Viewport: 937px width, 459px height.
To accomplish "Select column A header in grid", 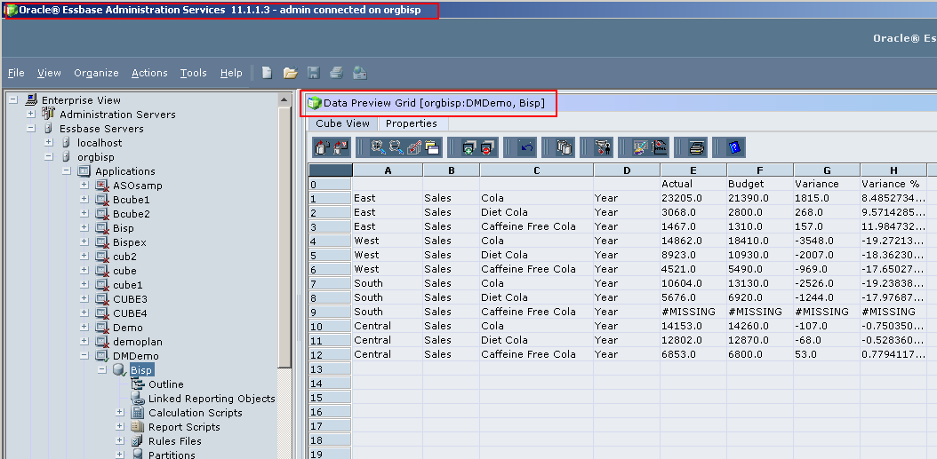I will coord(388,170).
